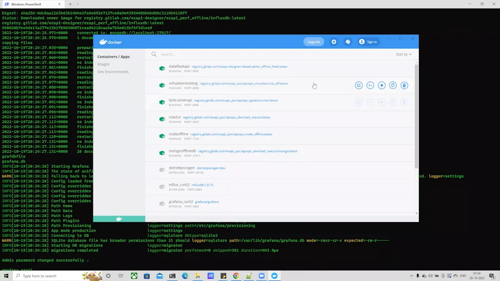500x281 pixels.
Task: Sign in to Docker Desktop
Action: [368, 41]
